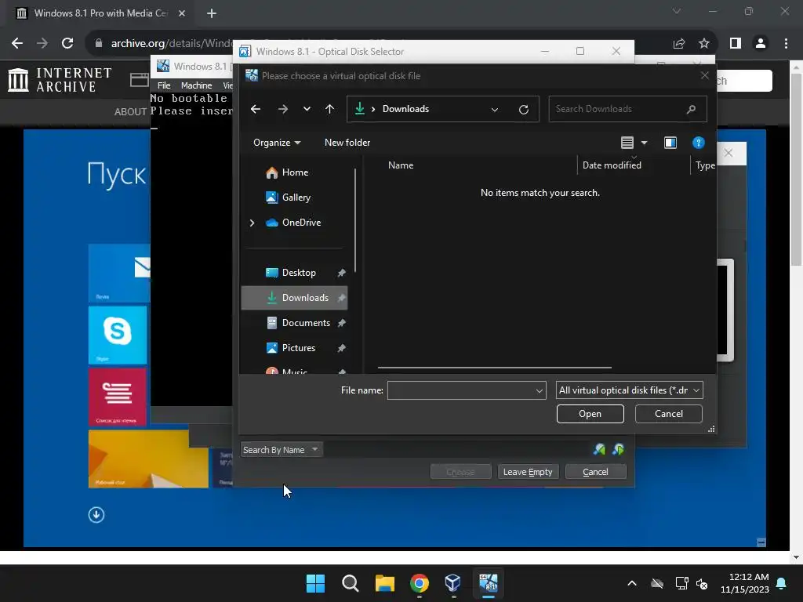Open the Organize menu
803x602 pixels.
[x=277, y=143]
